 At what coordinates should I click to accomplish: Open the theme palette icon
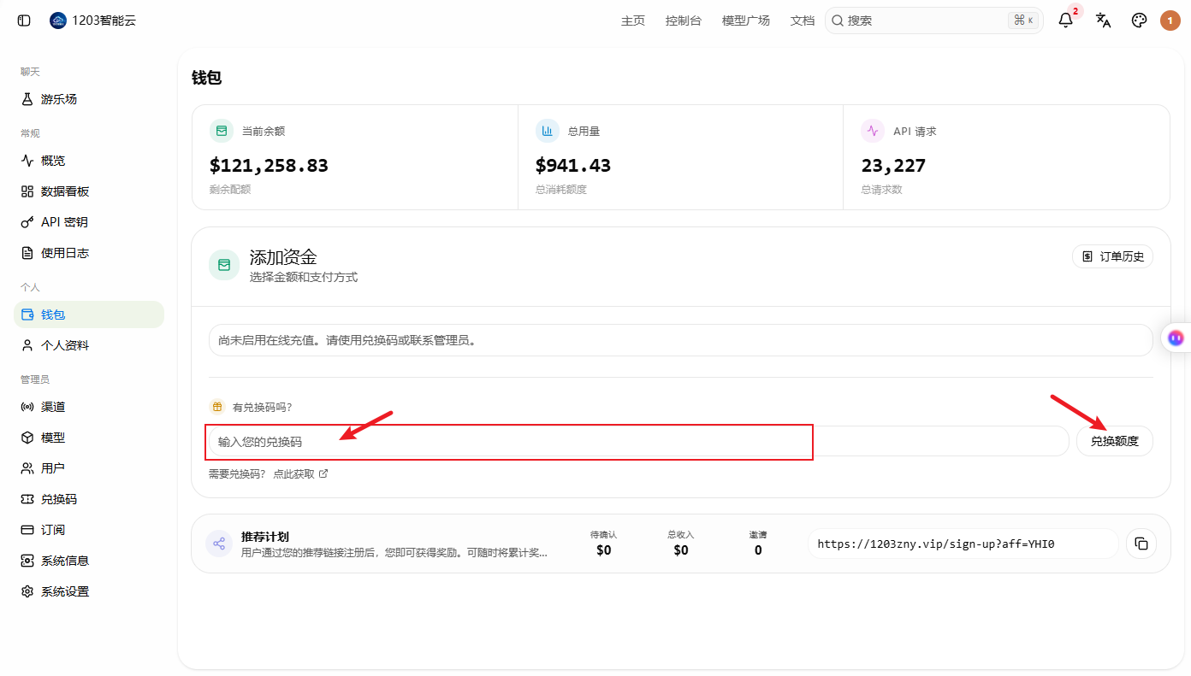[x=1139, y=21]
